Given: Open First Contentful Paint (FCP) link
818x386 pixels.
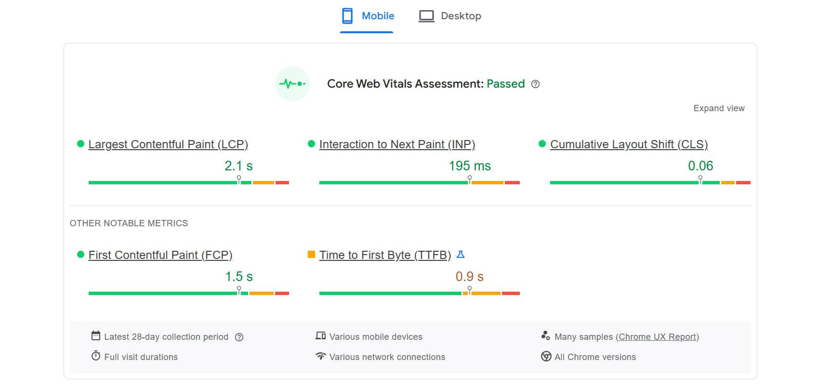Looking at the screenshot, I should [160, 255].
